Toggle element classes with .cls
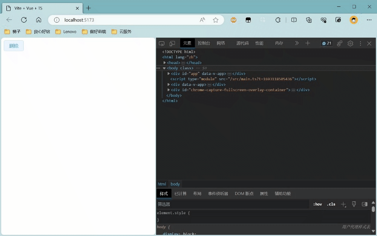This screenshot has width=377, height=236. [x=331, y=204]
